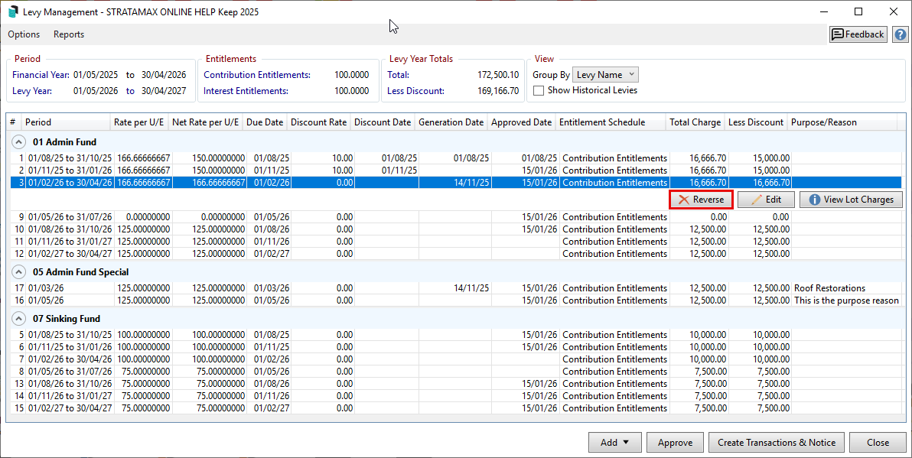The height and width of the screenshot is (458, 912).
Task: Click the Discount Date column header
Action: (382, 122)
